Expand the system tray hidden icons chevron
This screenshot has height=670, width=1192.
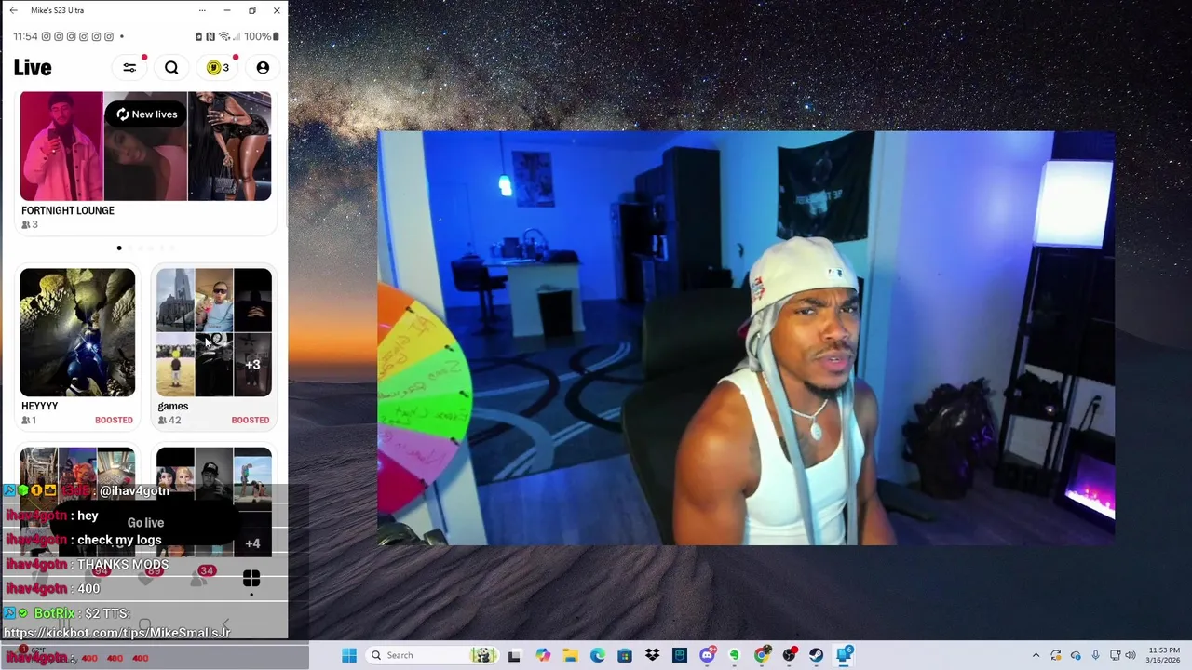pyautogui.click(x=1036, y=655)
